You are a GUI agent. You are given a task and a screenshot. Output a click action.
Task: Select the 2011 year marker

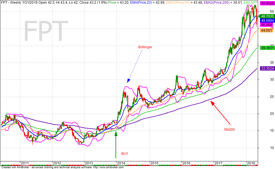tap(25, 163)
